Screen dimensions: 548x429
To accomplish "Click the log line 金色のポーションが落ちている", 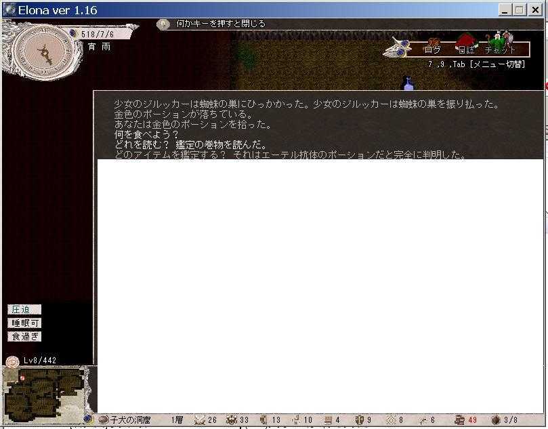I will click(184, 115).
